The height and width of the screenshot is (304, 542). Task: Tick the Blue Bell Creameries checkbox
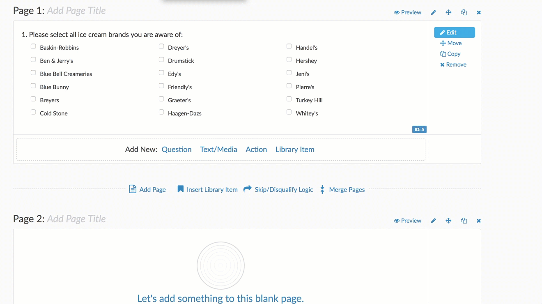(33, 73)
